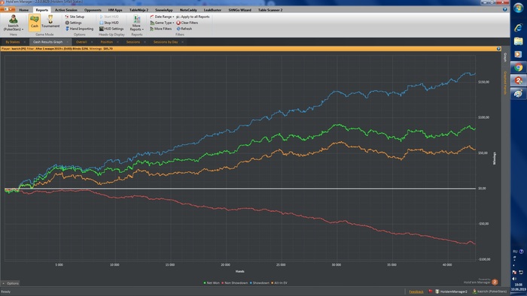Expand the Game Type filter
Viewport: 527px width, 296px height.
(x=162, y=23)
